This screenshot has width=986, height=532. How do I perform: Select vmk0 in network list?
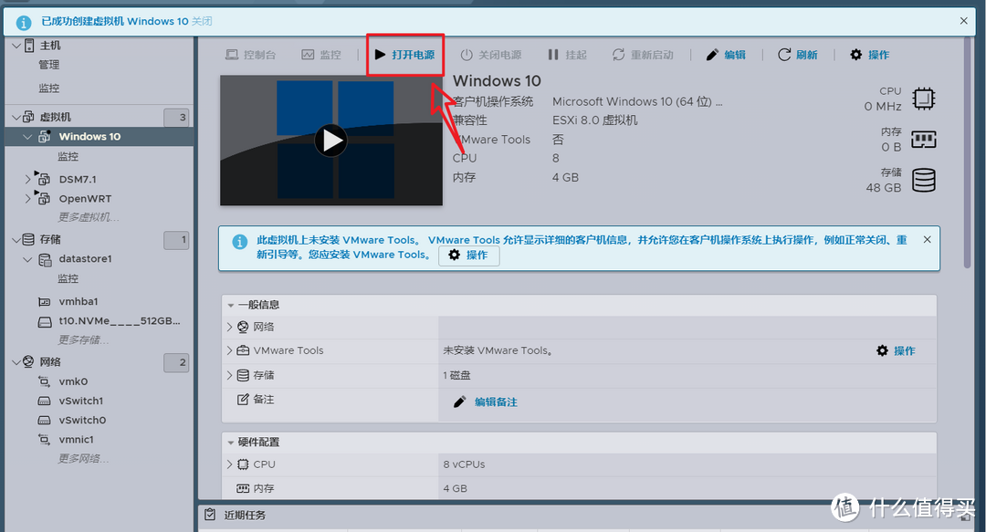coord(73,381)
